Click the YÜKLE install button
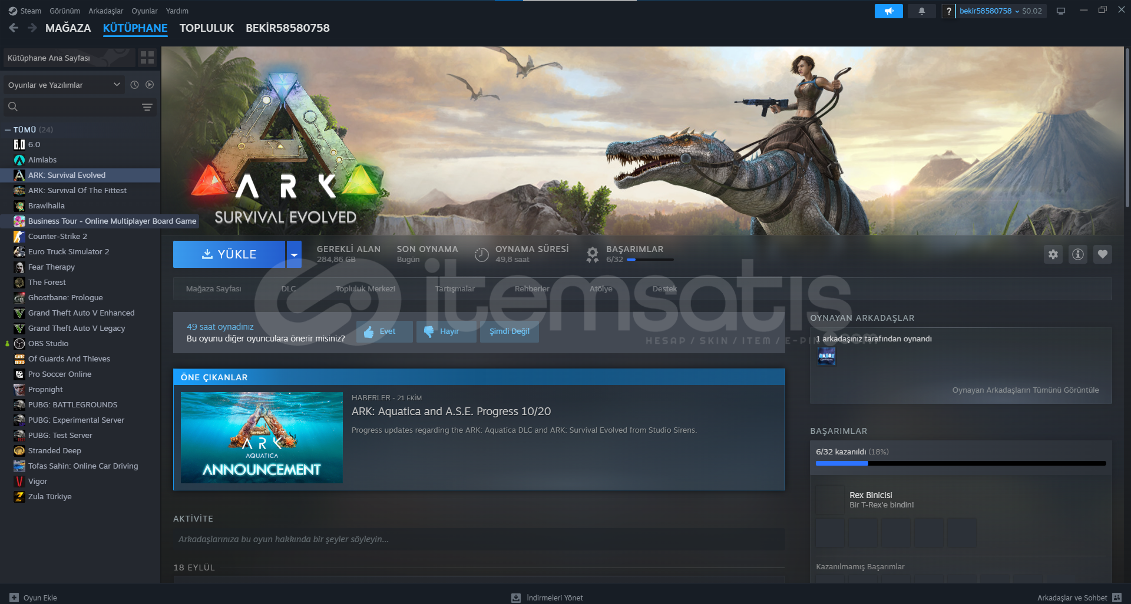The height and width of the screenshot is (604, 1131). pyautogui.click(x=230, y=254)
